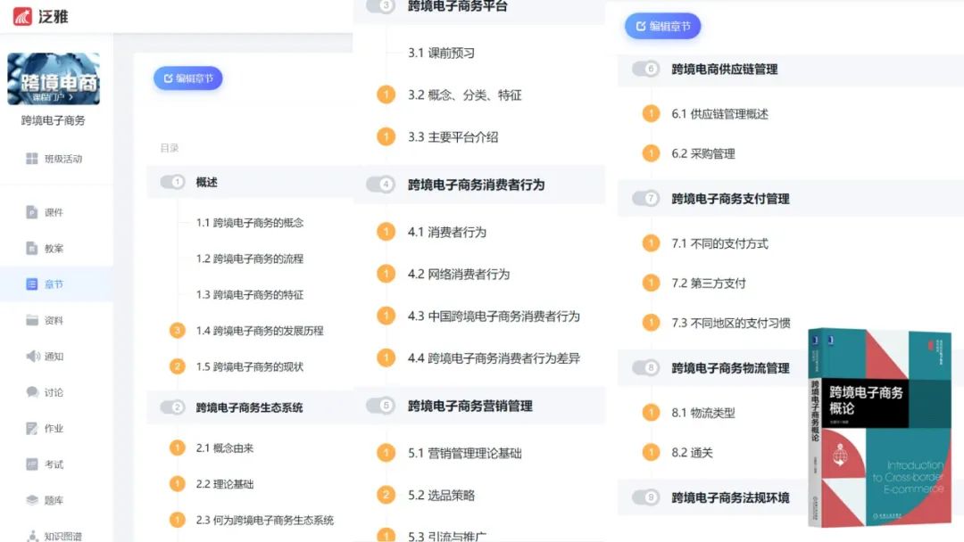
Task: Click the orange badge beside 5.2 选品策略
Action: point(386,495)
